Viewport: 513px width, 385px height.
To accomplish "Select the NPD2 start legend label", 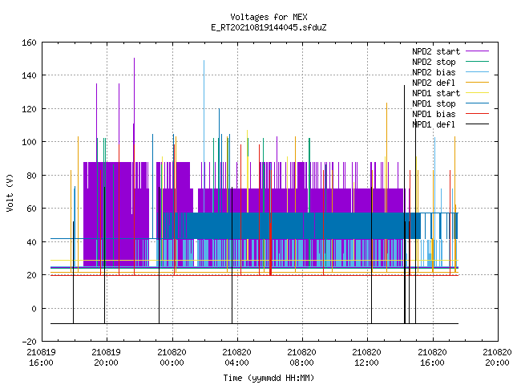I will tap(436, 51).
